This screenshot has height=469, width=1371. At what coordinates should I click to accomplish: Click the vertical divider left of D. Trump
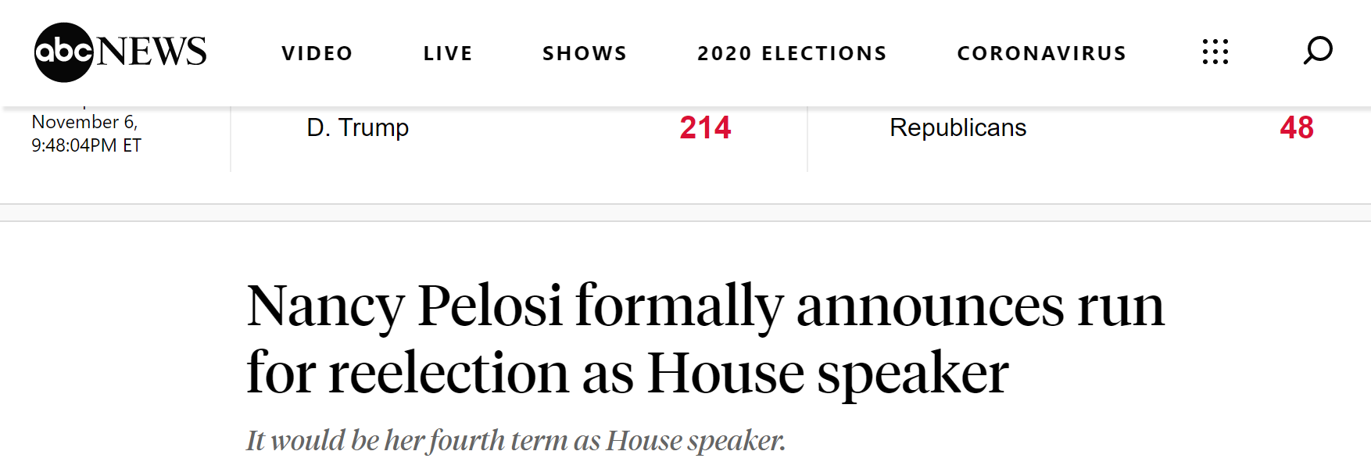coord(231,139)
